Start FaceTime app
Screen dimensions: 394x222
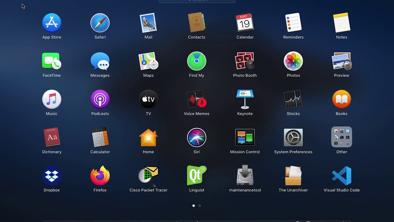[x=52, y=61]
